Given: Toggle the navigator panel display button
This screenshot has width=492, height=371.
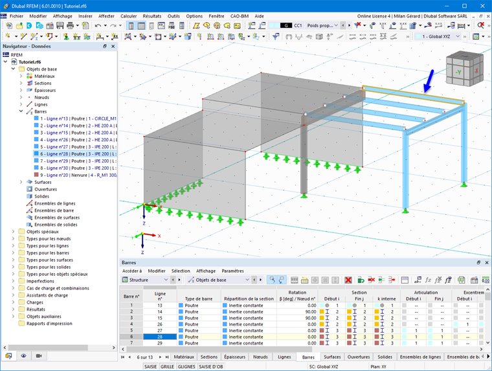Looking at the screenshot, I should click(x=131, y=25).
